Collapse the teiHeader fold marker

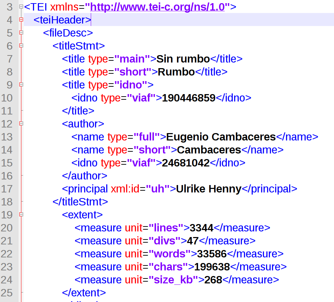pyautogui.click(x=21, y=20)
